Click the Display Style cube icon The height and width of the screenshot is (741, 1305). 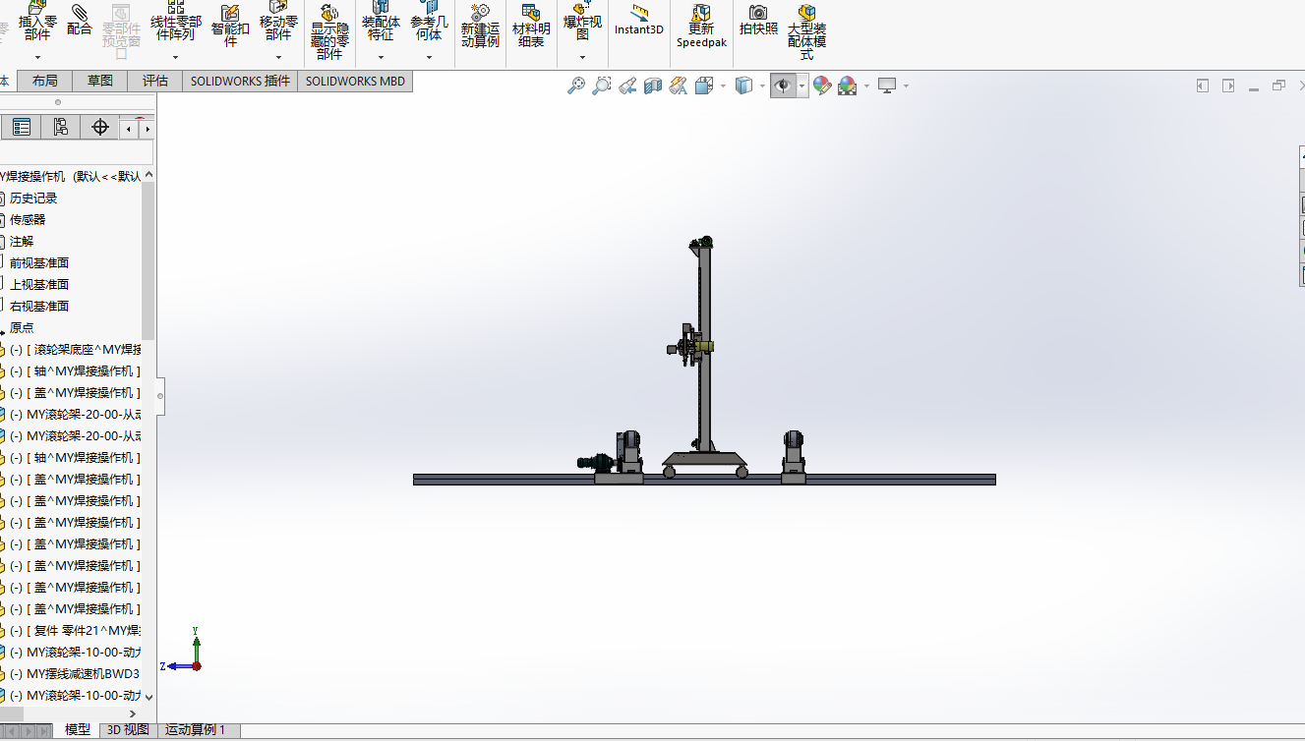744,85
